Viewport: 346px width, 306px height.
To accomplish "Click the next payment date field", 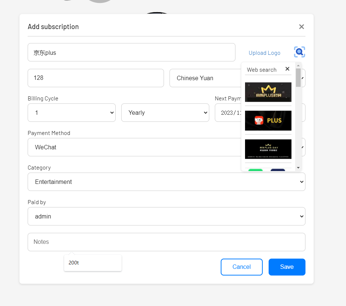I will pyautogui.click(x=228, y=113).
